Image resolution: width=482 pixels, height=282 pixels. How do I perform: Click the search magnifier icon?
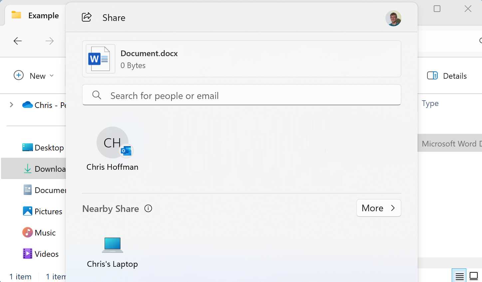pos(97,95)
